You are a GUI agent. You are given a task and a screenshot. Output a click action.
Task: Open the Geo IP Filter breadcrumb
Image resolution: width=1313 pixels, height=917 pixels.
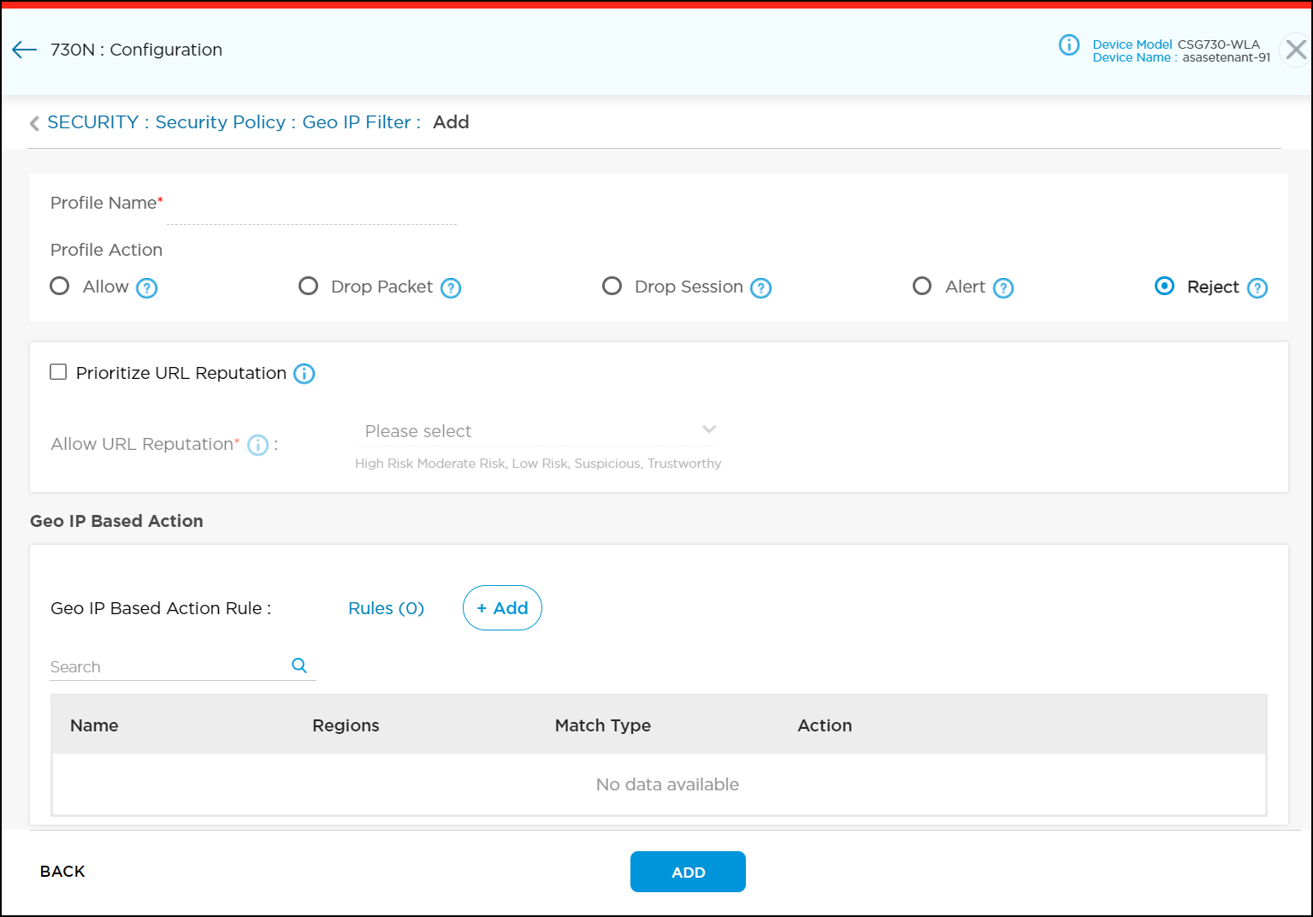[x=356, y=122]
